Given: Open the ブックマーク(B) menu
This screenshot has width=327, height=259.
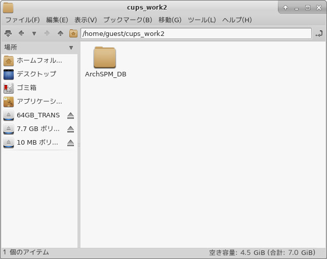Looking at the screenshot, I should click(x=128, y=20).
